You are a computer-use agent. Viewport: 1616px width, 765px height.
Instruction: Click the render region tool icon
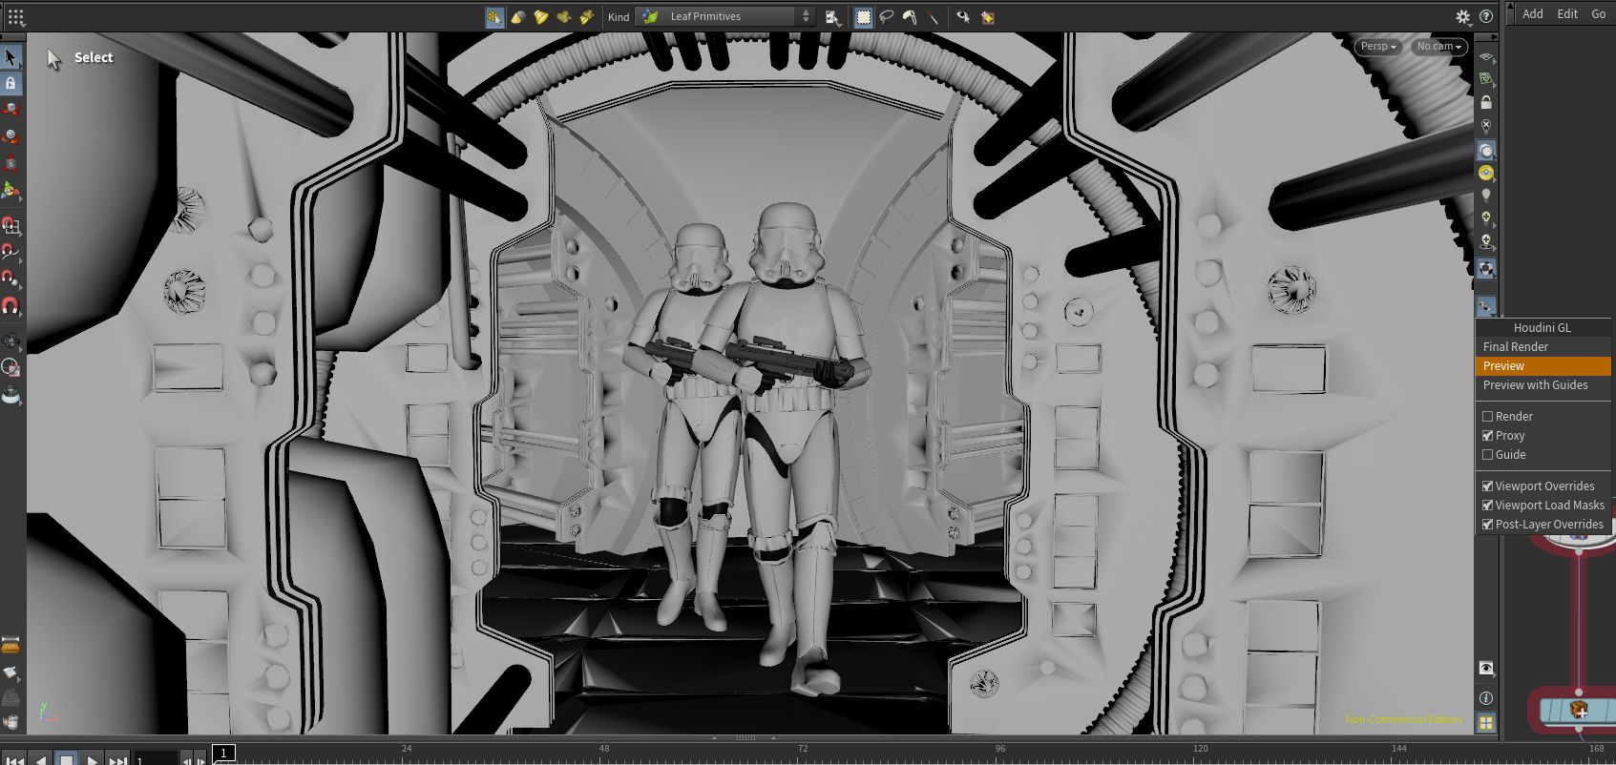click(x=10, y=367)
